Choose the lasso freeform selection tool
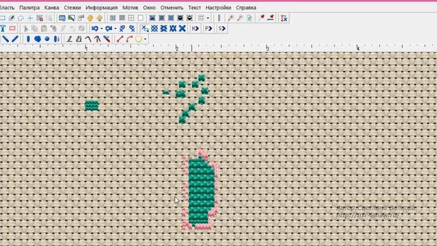Viewport: 437px width, 246px height. (20, 18)
